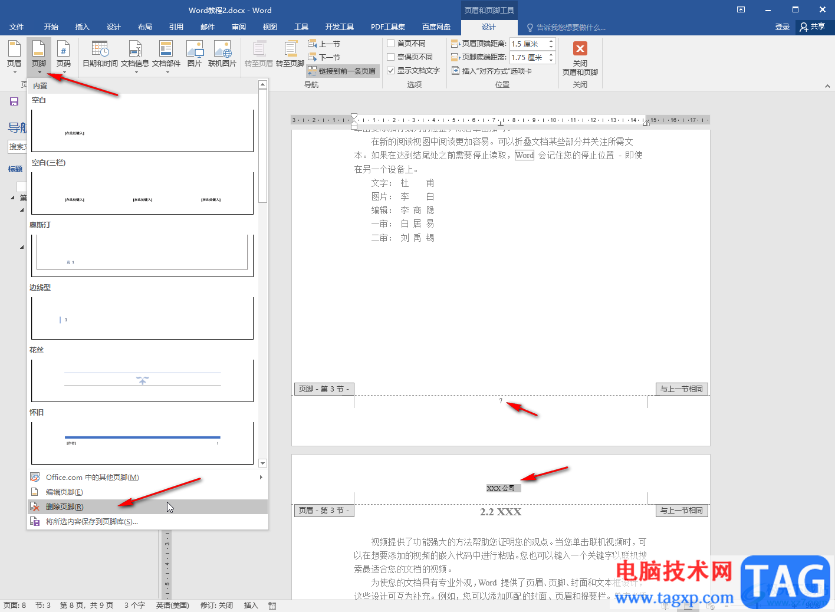835x612 pixels.
Task: Click the save icon in quick access
Action: coord(14,101)
